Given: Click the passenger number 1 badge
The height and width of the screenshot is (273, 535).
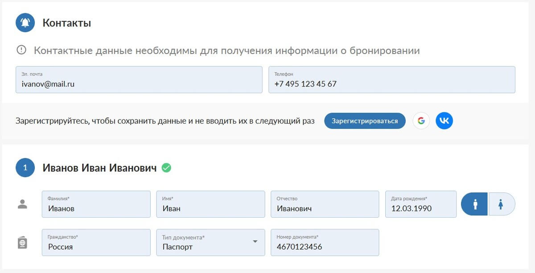Looking at the screenshot, I should [25, 168].
